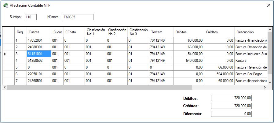Image resolution: width=274 pixels, height=123 pixels.
Task: Click the credit value 60.000,00 in row 7
Action: coord(219,81)
